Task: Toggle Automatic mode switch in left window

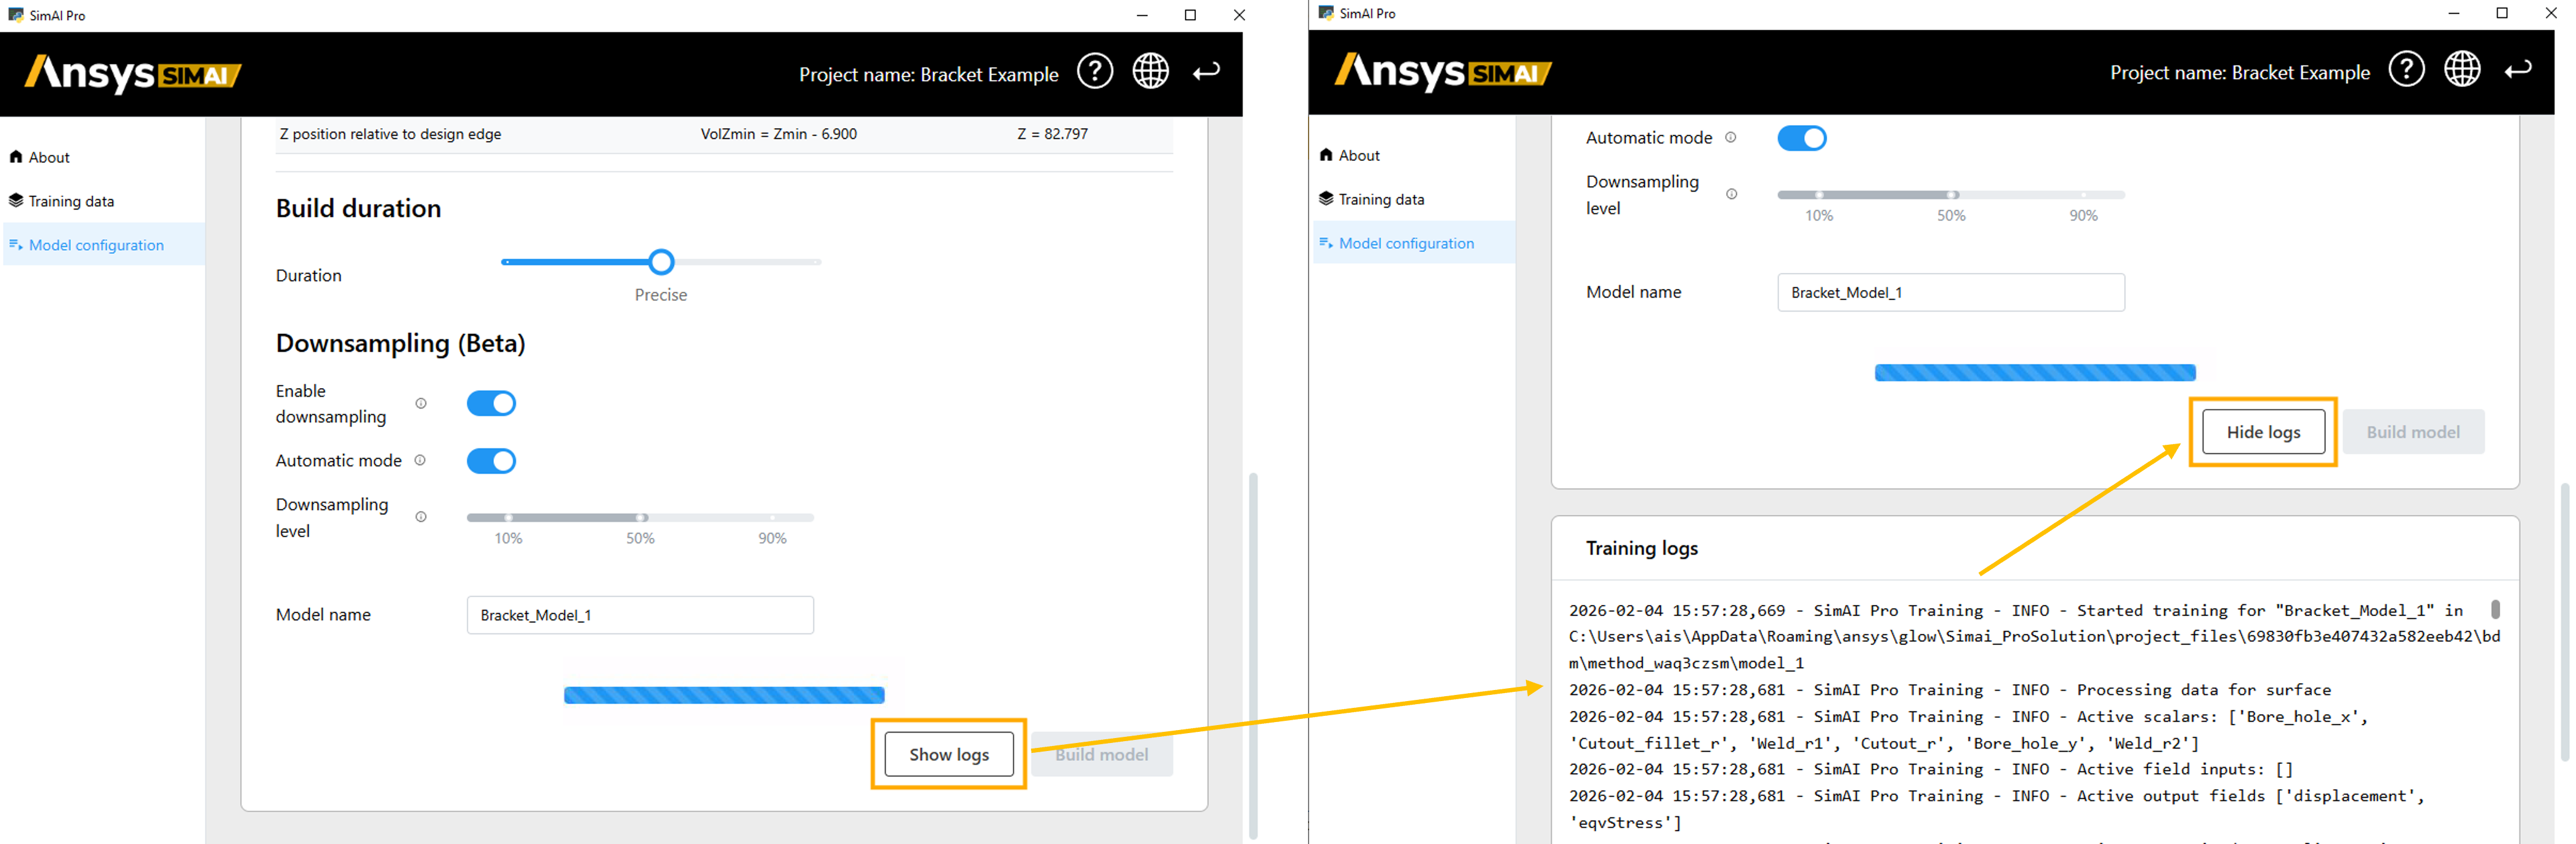Action: coord(491,461)
